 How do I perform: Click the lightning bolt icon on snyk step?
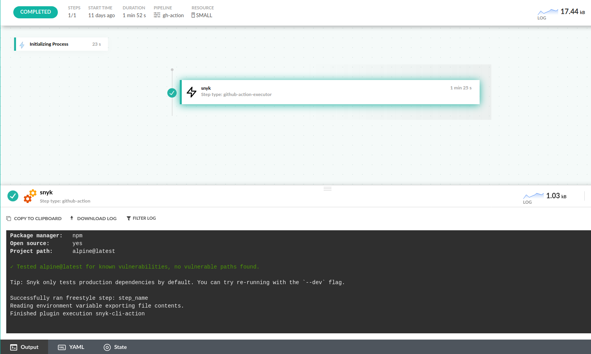192,92
